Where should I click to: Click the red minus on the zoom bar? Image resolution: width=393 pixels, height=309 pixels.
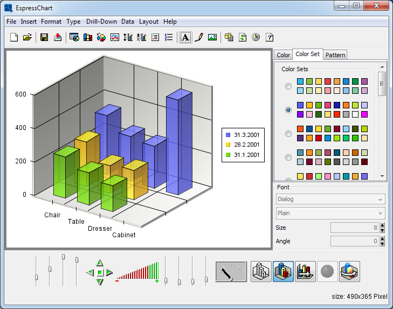point(117,280)
